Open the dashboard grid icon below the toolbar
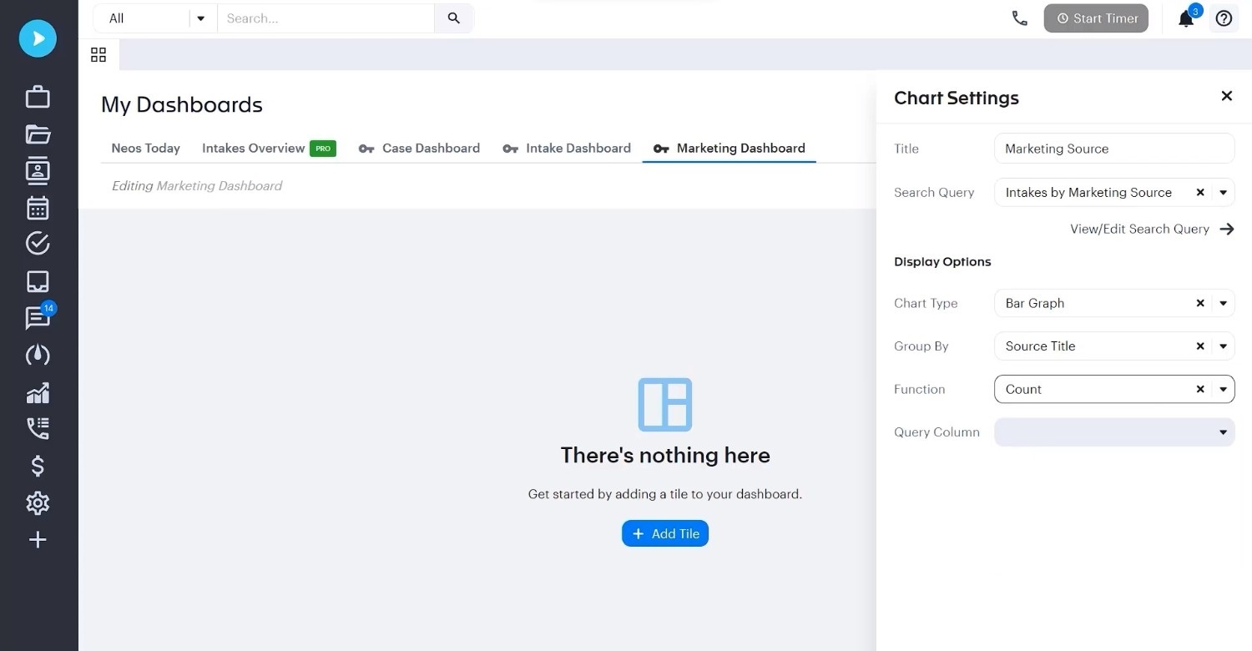 pos(98,54)
